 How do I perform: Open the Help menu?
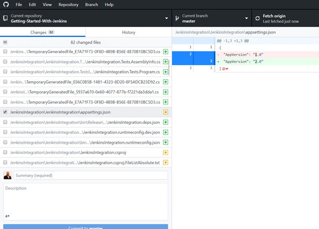pos(109,5)
